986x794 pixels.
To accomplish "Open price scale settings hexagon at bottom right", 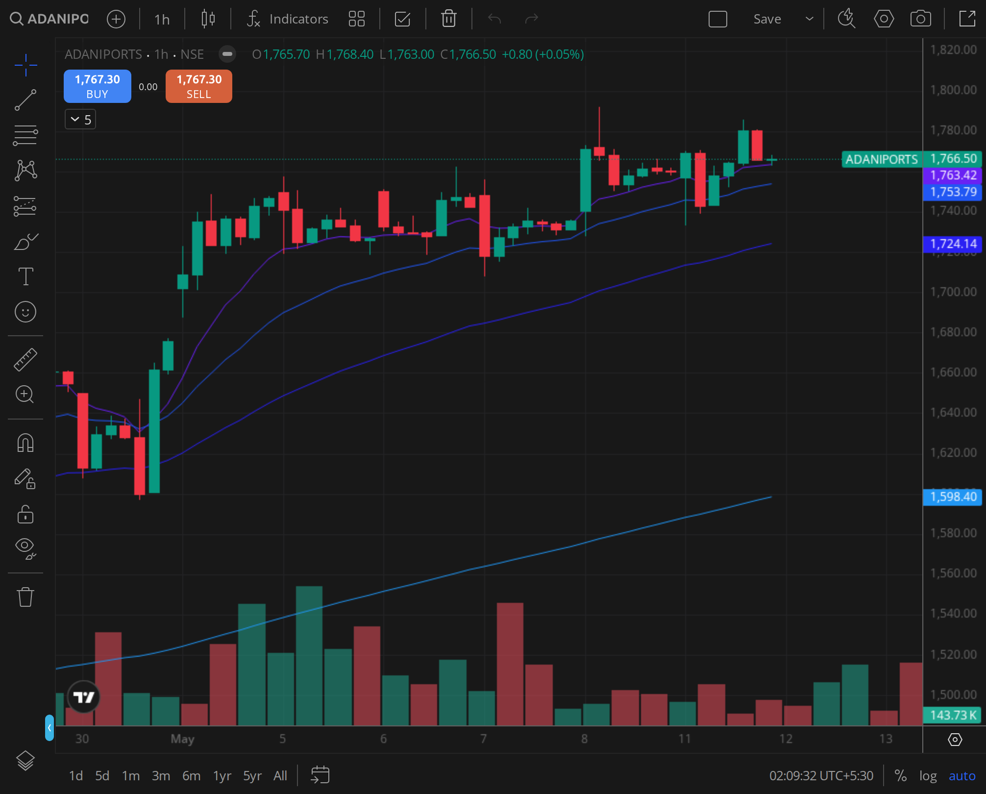I will [x=955, y=739].
